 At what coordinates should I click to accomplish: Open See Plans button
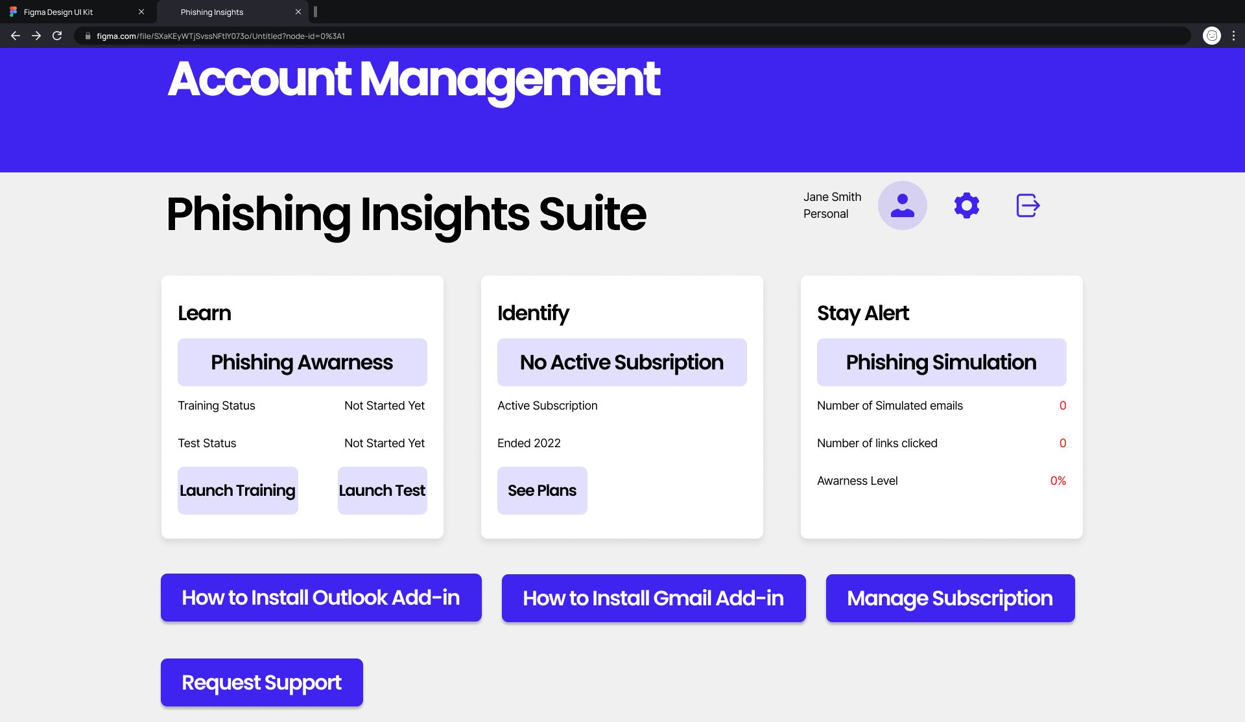pyautogui.click(x=542, y=491)
